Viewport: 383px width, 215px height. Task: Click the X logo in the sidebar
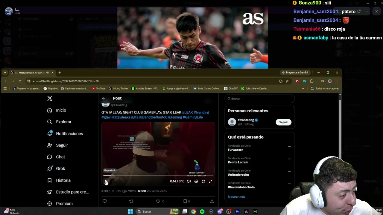point(50,99)
